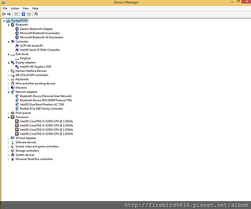The image size is (251, 209).
Task: Collapse the Bluetooth category
Action: (8, 25)
